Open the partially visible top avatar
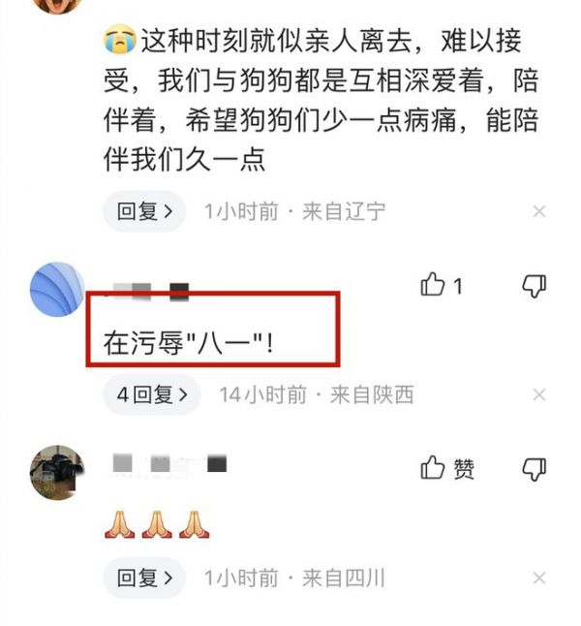The height and width of the screenshot is (626, 581). (58, 6)
